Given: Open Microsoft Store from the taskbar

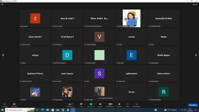Looking at the screenshot, I should tap(53, 110).
